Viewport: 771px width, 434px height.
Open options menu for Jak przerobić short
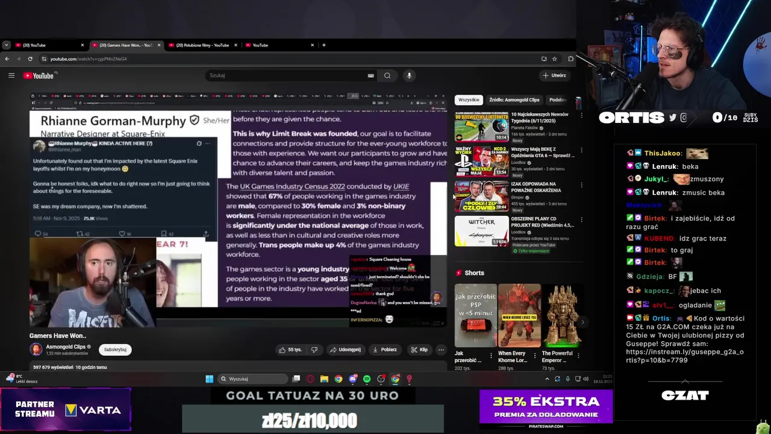click(x=491, y=355)
